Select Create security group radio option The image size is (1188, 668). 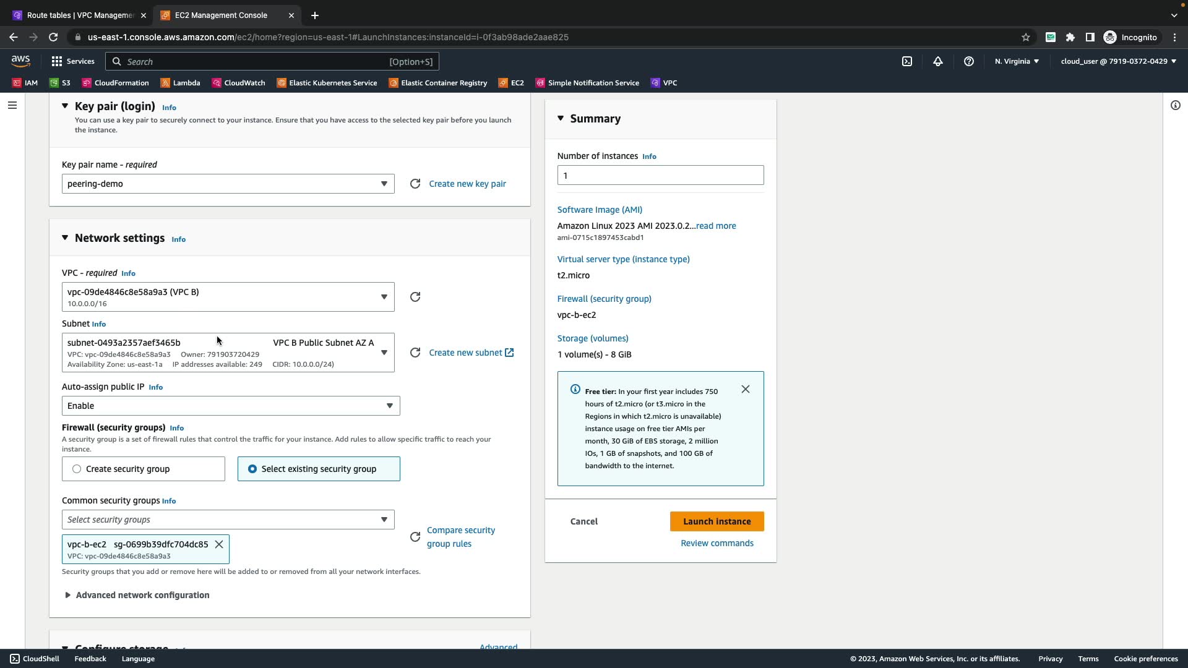click(x=77, y=469)
